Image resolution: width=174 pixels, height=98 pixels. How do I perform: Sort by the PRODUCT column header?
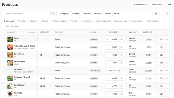(x=12, y=32)
